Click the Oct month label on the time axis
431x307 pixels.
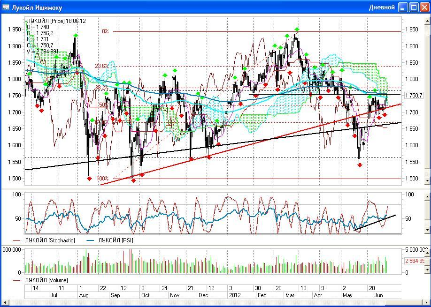click(x=145, y=295)
